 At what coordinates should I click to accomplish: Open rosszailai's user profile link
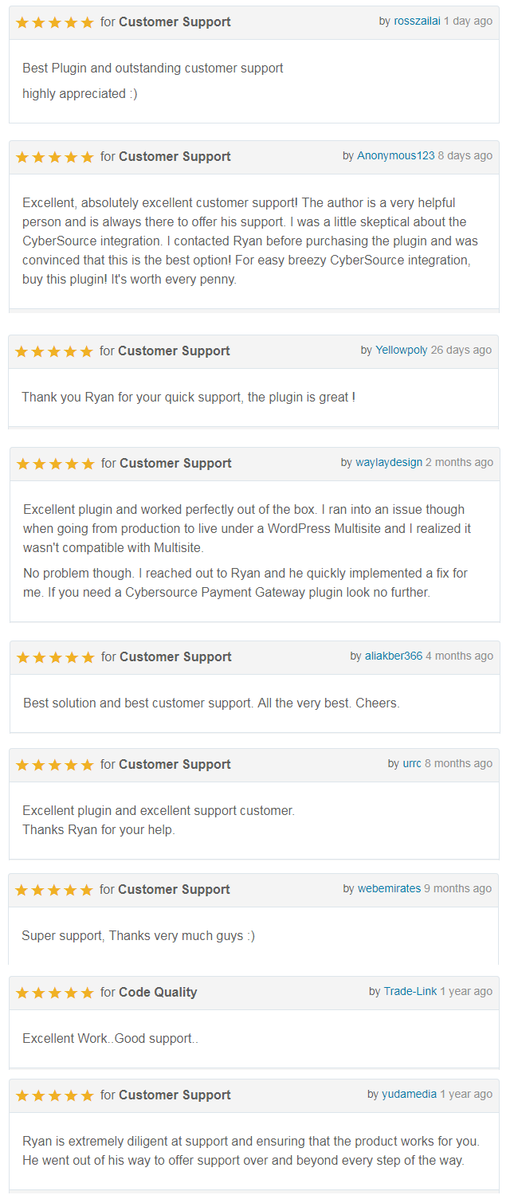tap(417, 22)
